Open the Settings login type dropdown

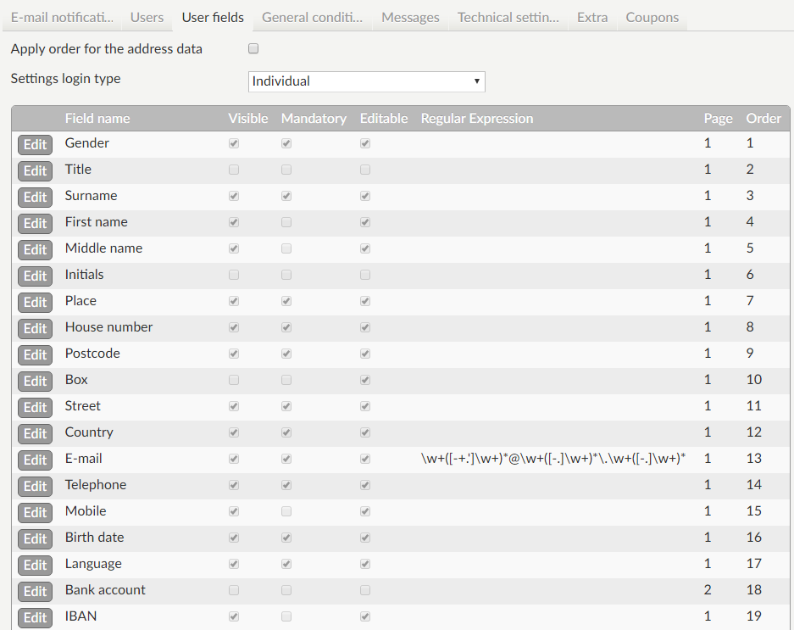[367, 81]
